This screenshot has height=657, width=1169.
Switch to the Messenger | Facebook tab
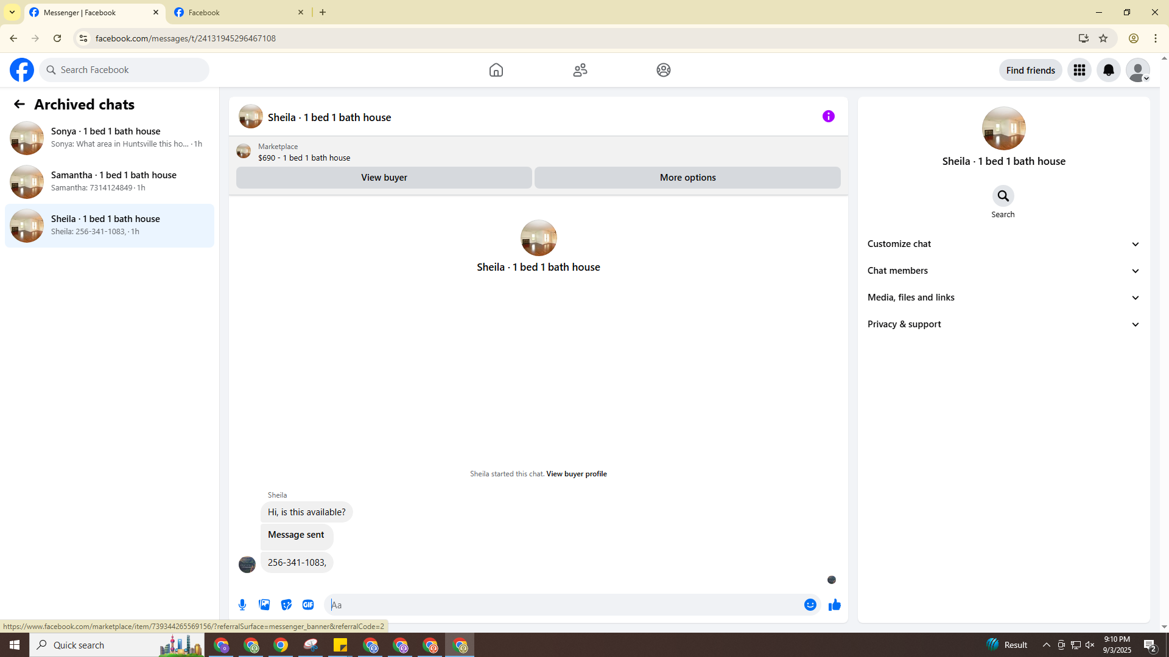pos(94,12)
